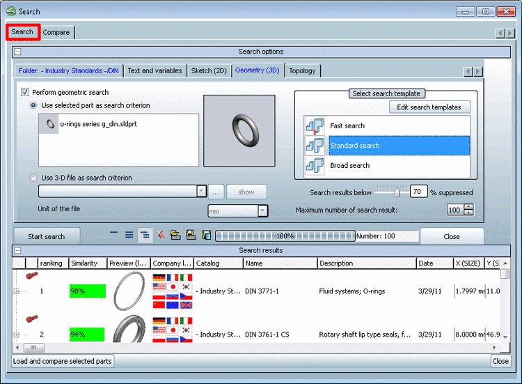Click the rightmost results toolbar icon
This screenshot has width=522, height=384.
click(206, 236)
